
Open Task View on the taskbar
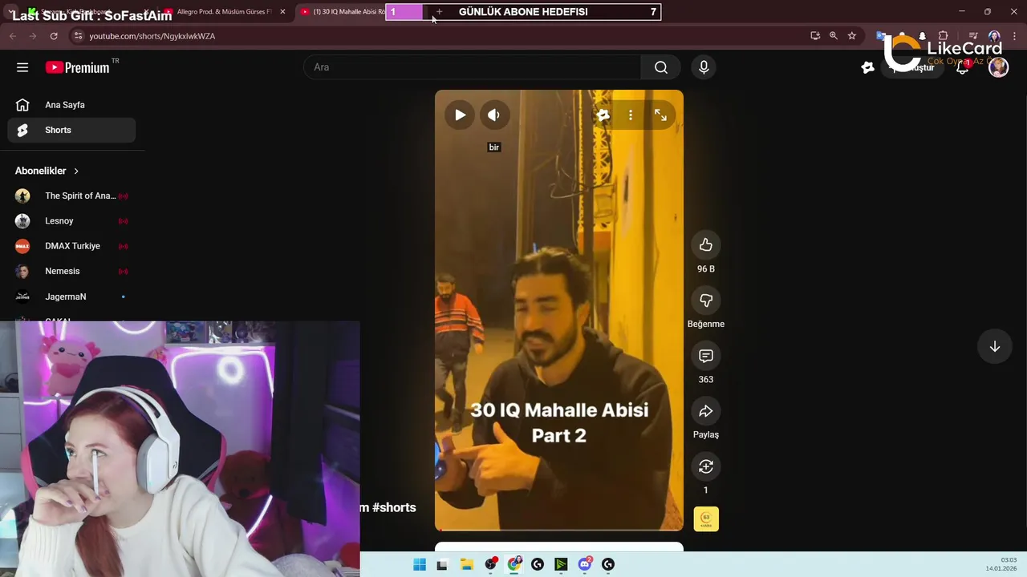point(441,564)
